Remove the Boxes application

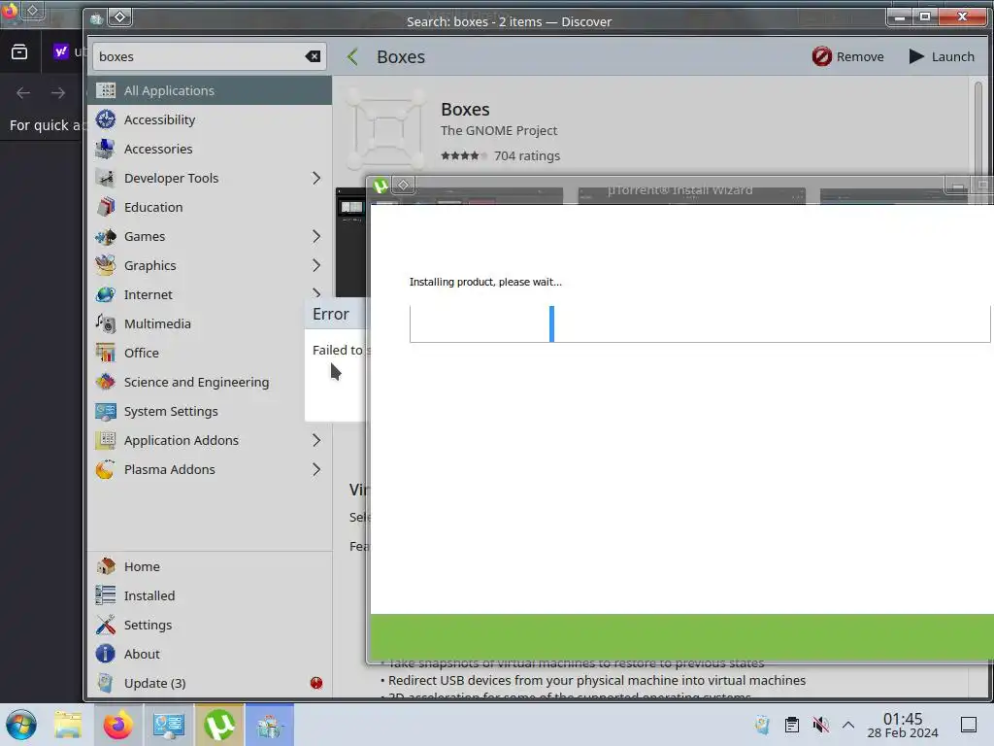[x=848, y=56]
